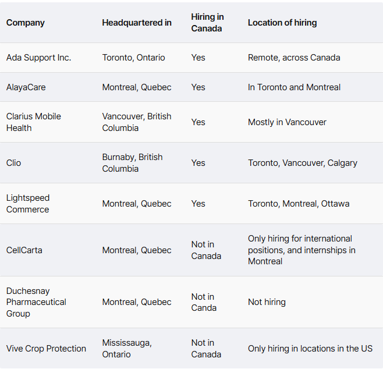Click Toronto, Vancouver, Calgary location cell
Screen dimensions: 383x369
[303, 163]
